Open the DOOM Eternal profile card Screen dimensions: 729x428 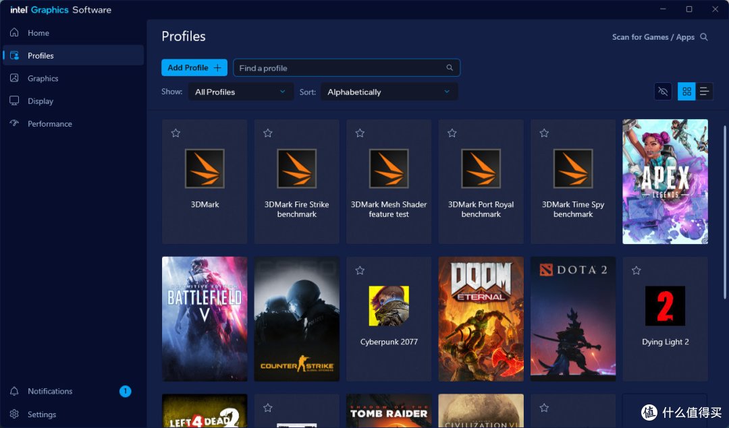click(481, 319)
